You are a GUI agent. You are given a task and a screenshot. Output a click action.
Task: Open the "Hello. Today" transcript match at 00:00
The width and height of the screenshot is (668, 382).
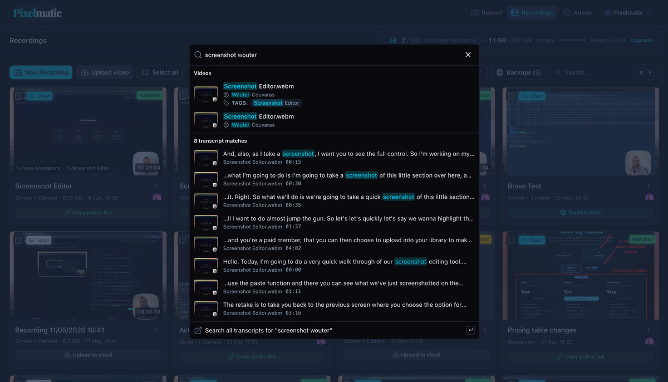(x=334, y=266)
